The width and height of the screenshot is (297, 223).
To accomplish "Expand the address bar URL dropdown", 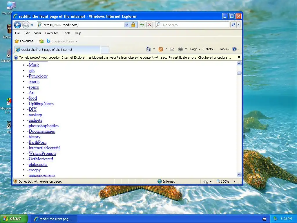I will click(x=126, y=25).
